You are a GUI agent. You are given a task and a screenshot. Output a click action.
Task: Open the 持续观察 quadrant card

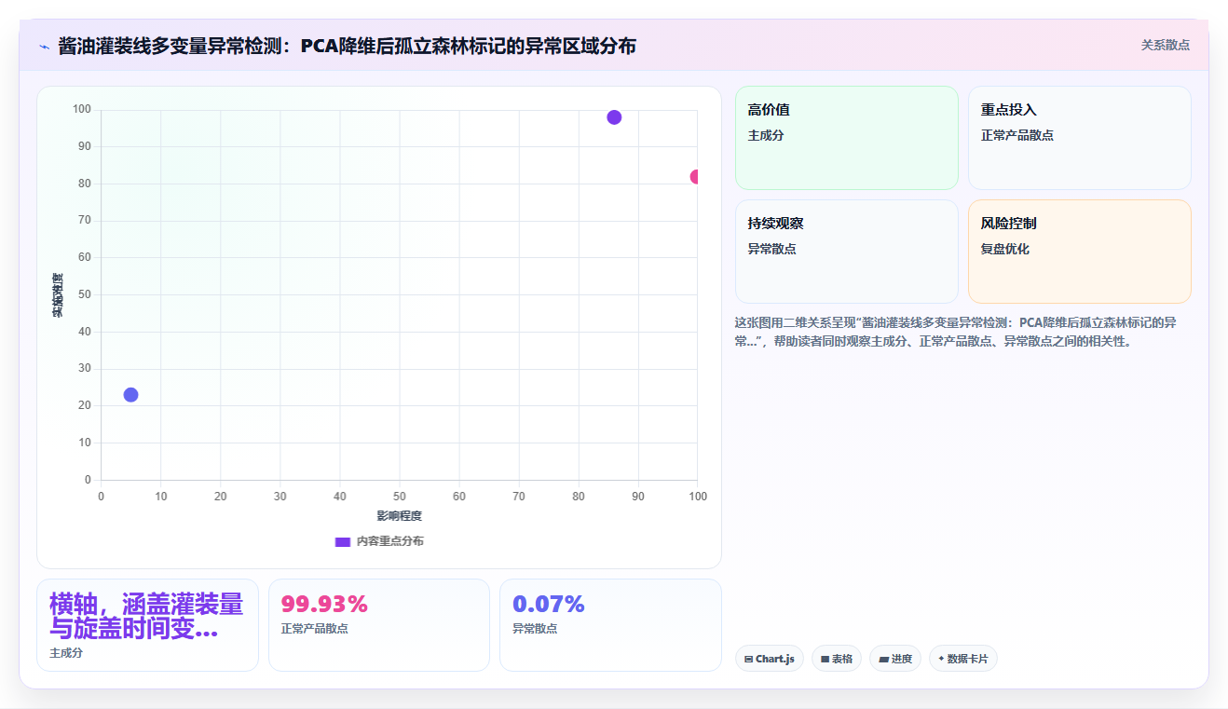point(847,252)
